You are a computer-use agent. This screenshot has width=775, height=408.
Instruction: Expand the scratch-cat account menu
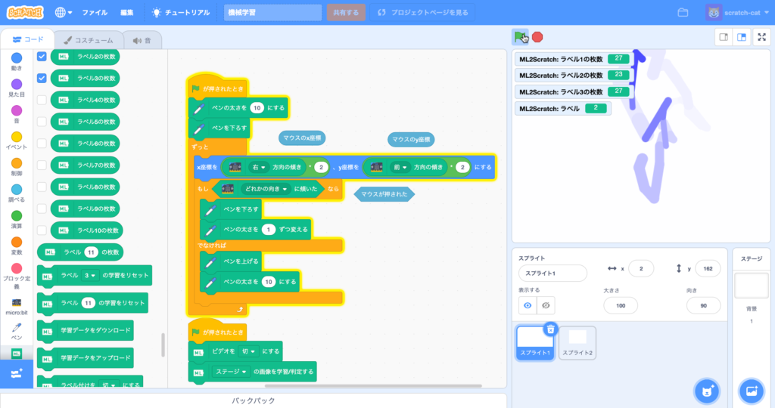pyautogui.click(x=737, y=13)
